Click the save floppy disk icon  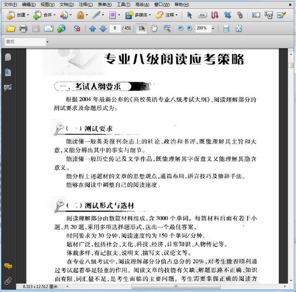click(x=36, y=29)
